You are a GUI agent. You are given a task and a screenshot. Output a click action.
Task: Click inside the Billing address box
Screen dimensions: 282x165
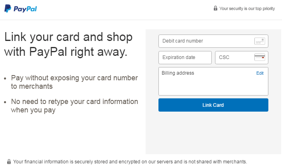pos(213,85)
